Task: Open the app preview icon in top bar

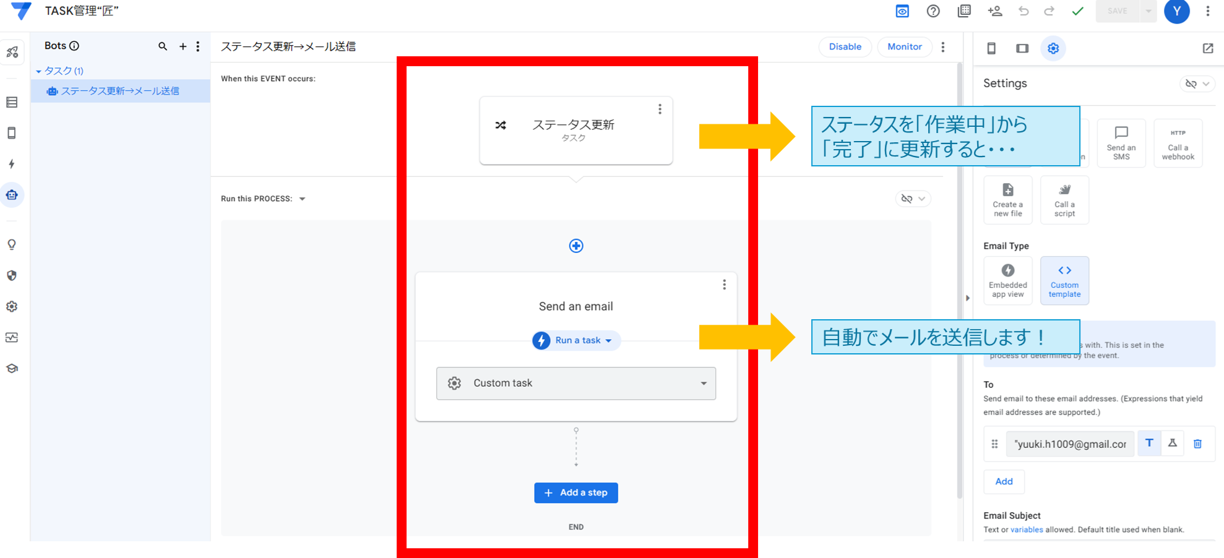Action: point(902,11)
